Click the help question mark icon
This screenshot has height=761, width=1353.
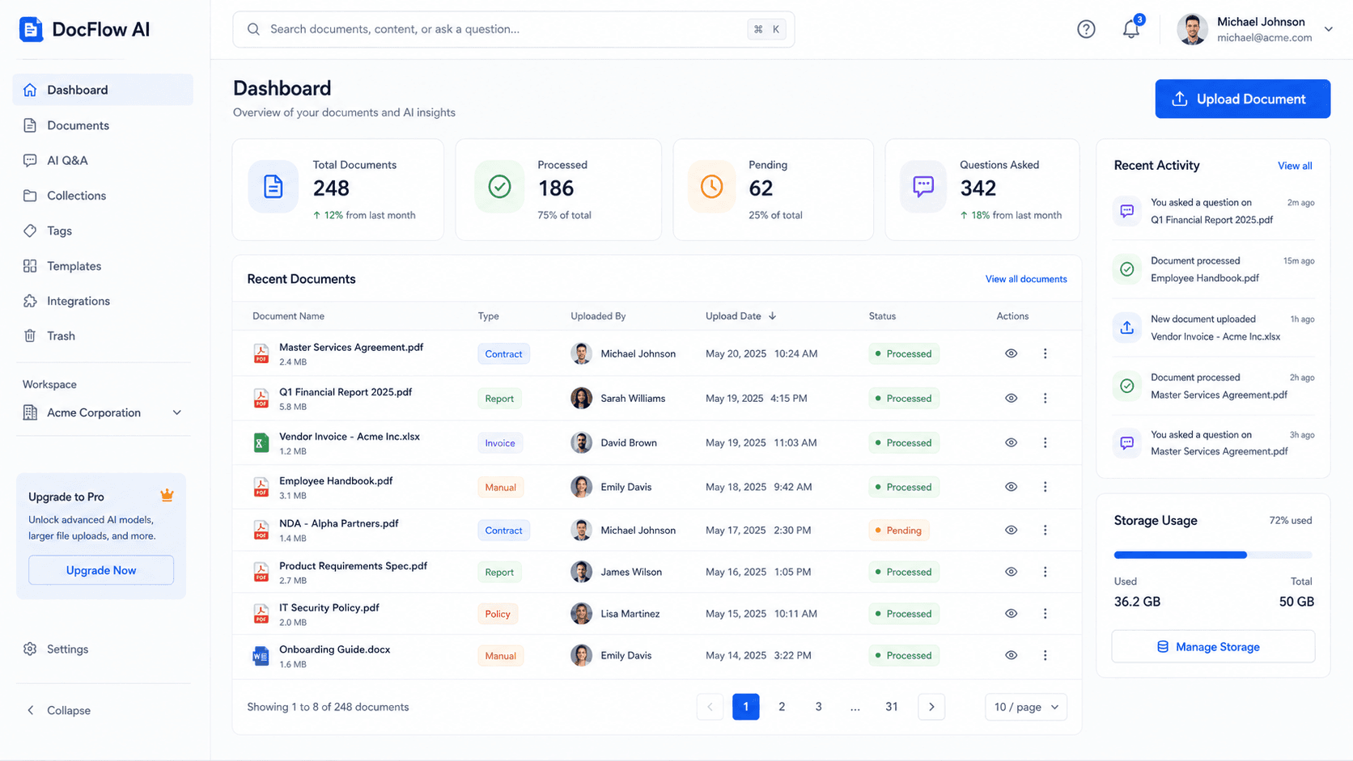tap(1086, 29)
